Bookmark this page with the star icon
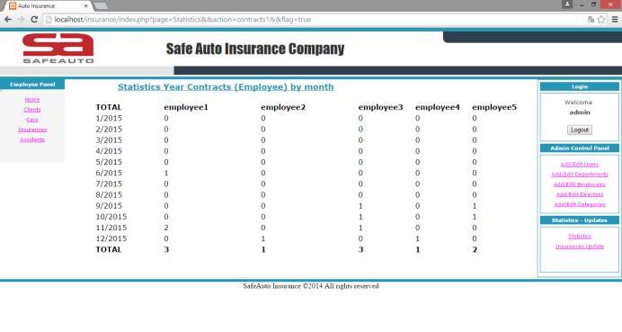Viewport: 622px width, 332px height. click(x=601, y=20)
